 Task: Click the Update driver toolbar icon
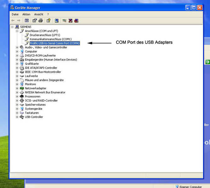(x=65, y=21)
